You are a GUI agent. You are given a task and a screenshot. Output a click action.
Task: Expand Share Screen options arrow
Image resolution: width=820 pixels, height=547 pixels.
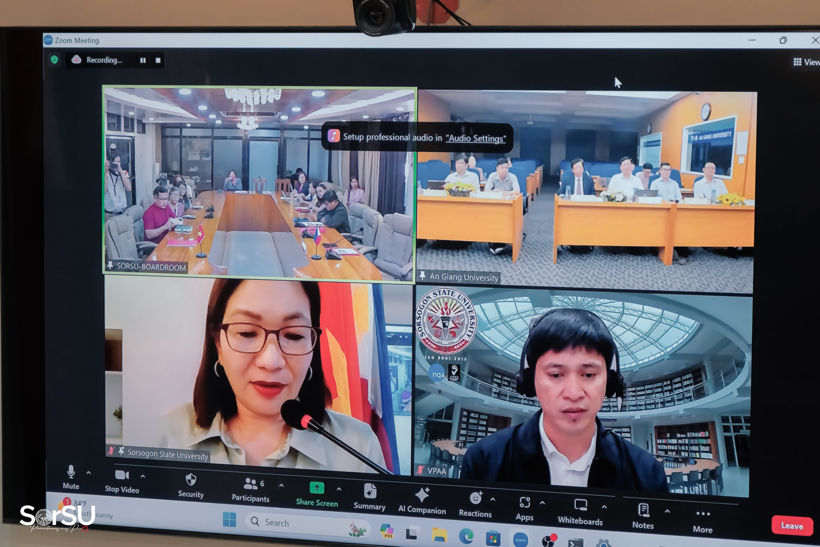(339, 489)
